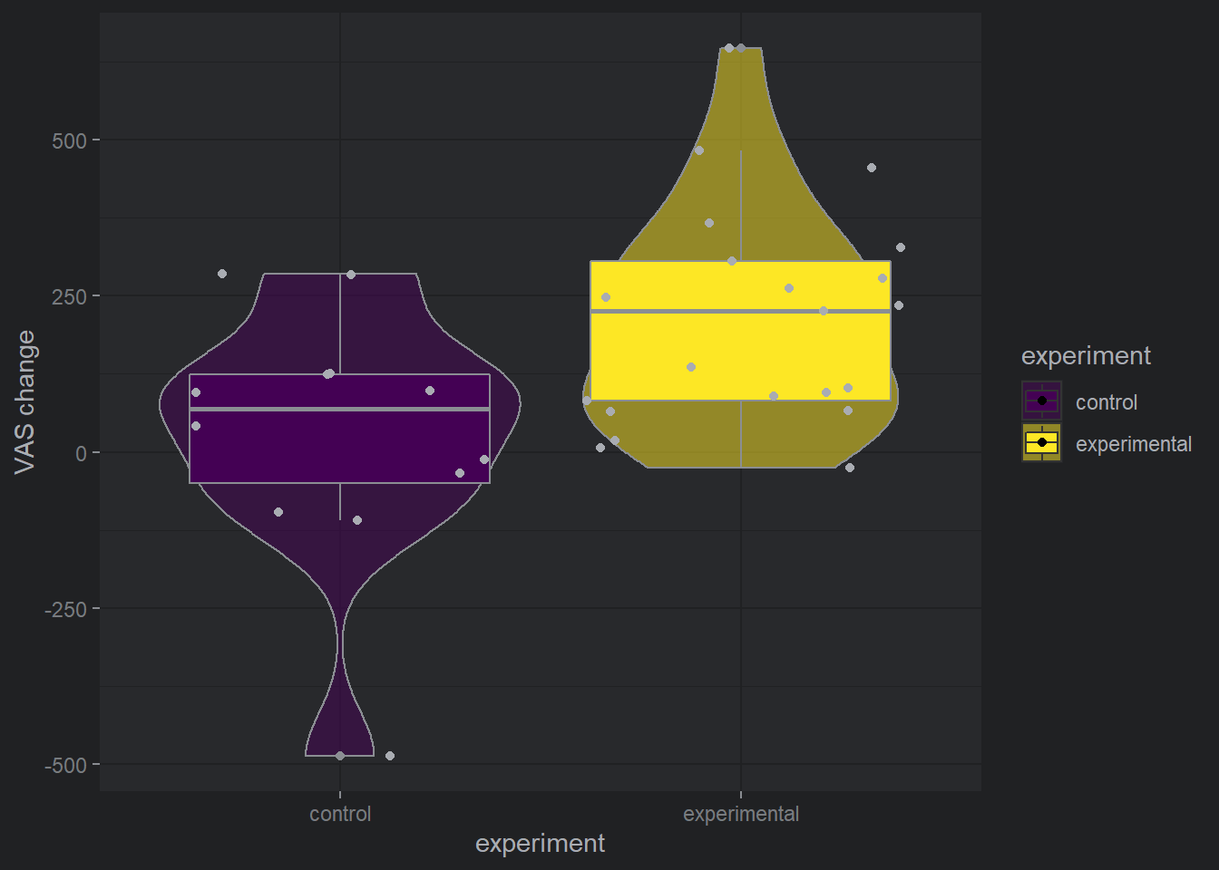Click the 'control' legend label
Image resolution: width=1219 pixels, height=870 pixels.
coord(1106,402)
